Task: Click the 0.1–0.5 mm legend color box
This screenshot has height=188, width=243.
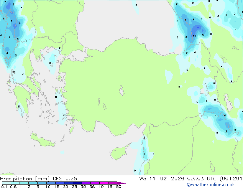Action: click(7, 183)
